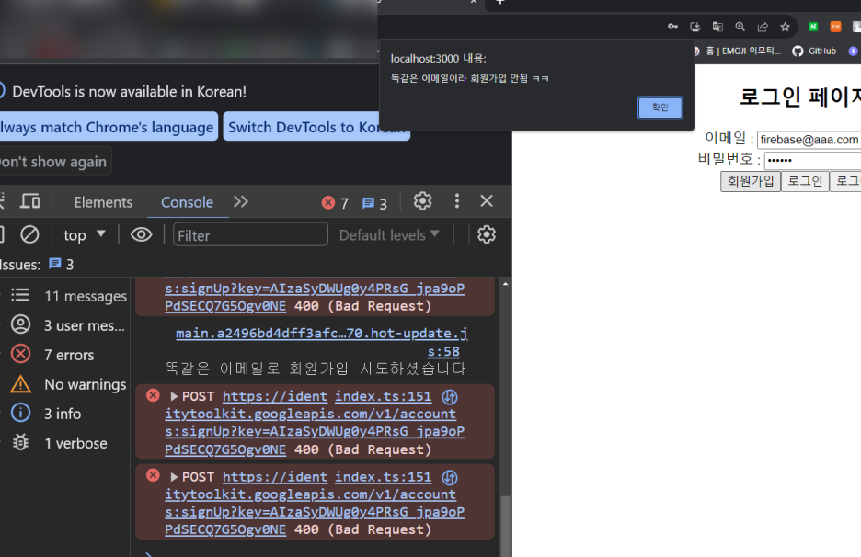The width and height of the screenshot is (861, 557).
Task: Open index.ts:151 link in the last POST error
Action: coord(384,477)
